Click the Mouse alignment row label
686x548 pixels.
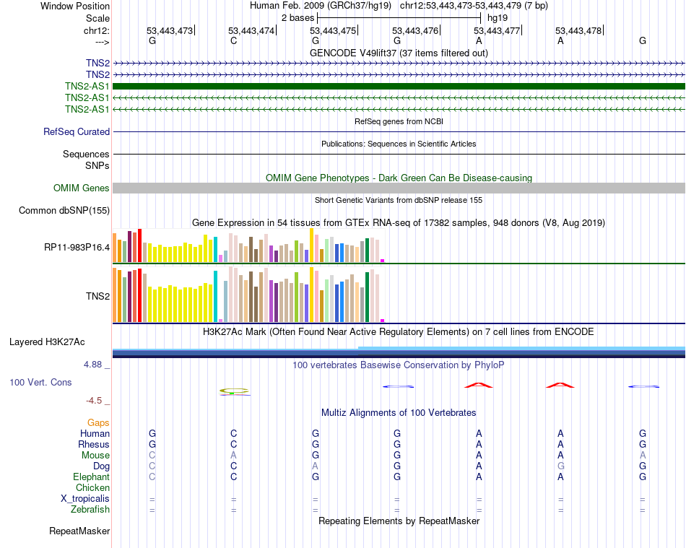(95, 456)
